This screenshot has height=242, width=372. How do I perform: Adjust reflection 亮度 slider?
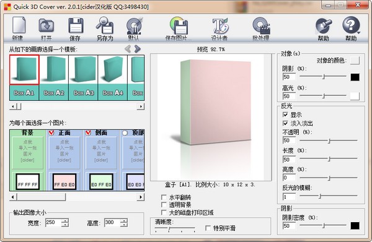pos(329,178)
